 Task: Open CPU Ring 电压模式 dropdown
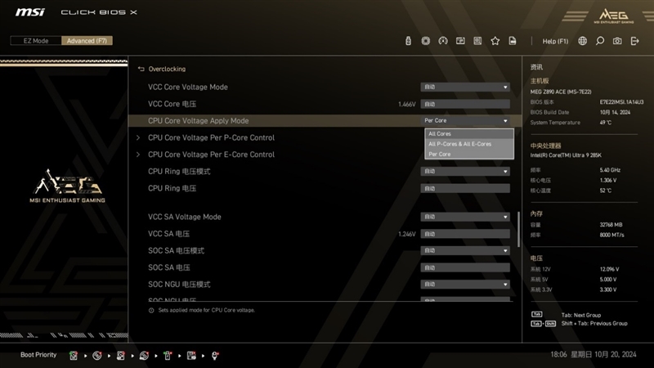pos(465,172)
